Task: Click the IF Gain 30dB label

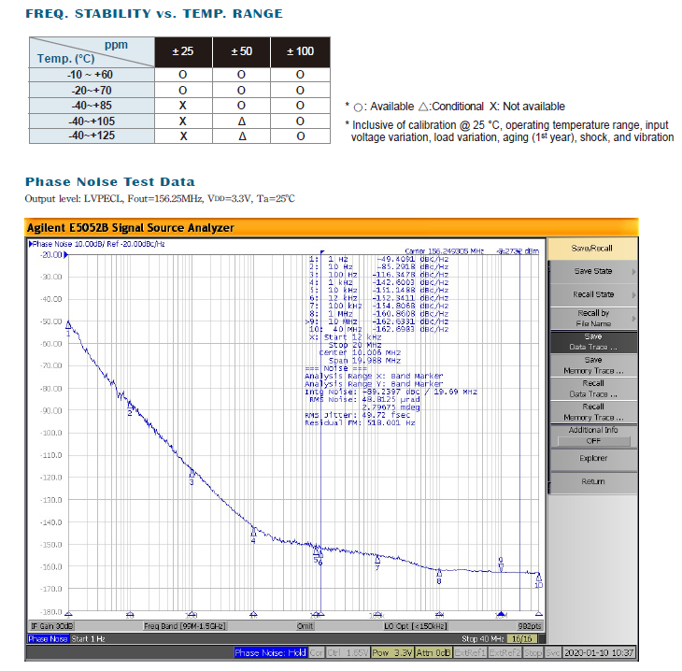Action: tap(51, 626)
